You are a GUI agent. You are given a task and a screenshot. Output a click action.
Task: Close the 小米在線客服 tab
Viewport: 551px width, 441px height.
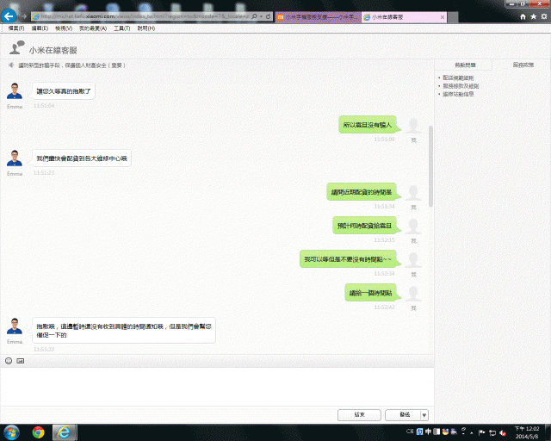click(443, 17)
